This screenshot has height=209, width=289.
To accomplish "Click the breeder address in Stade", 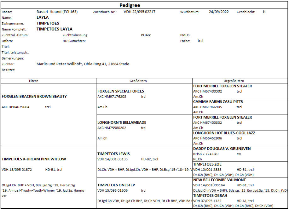I will [x=83, y=64].
